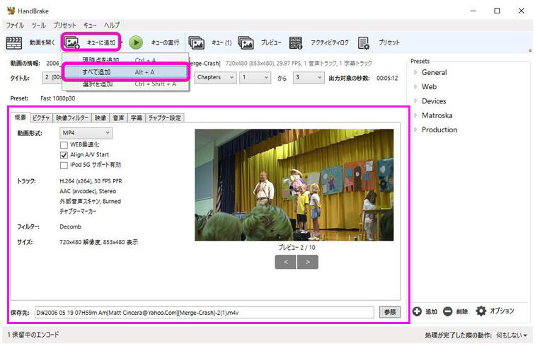
Task: Open the 動画形式 MP4 dropdown
Action: tap(85, 132)
